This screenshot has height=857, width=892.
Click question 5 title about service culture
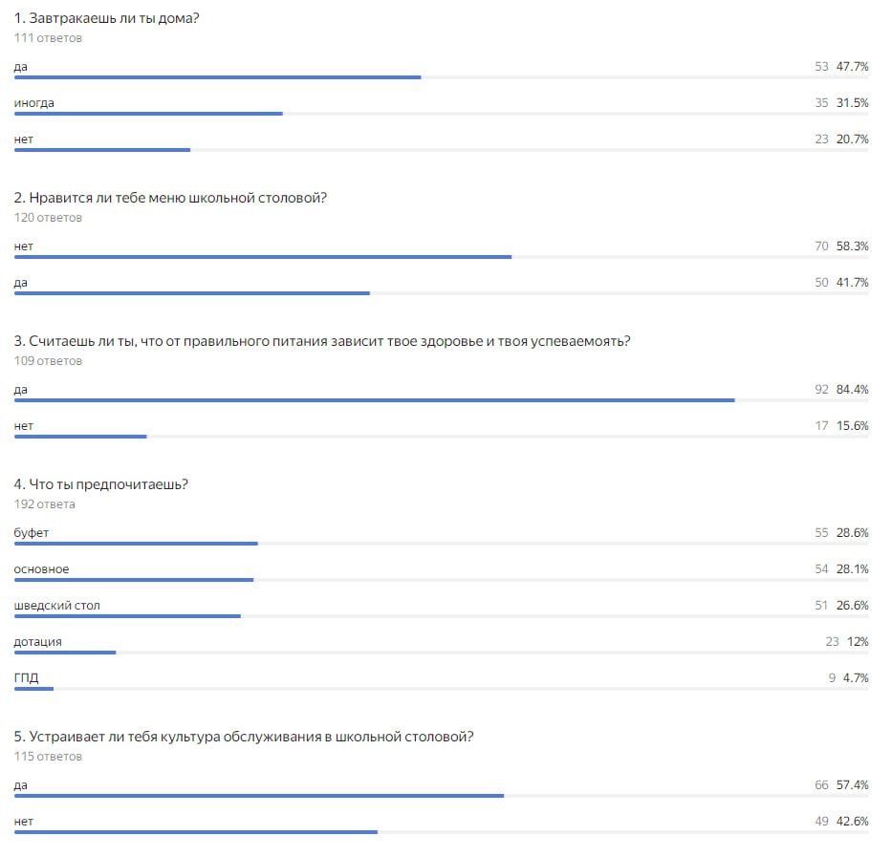point(244,737)
